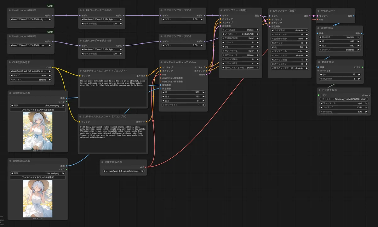
Task: Click the left arrow to decrease バッチサイズ
Action: [x=163, y=105]
